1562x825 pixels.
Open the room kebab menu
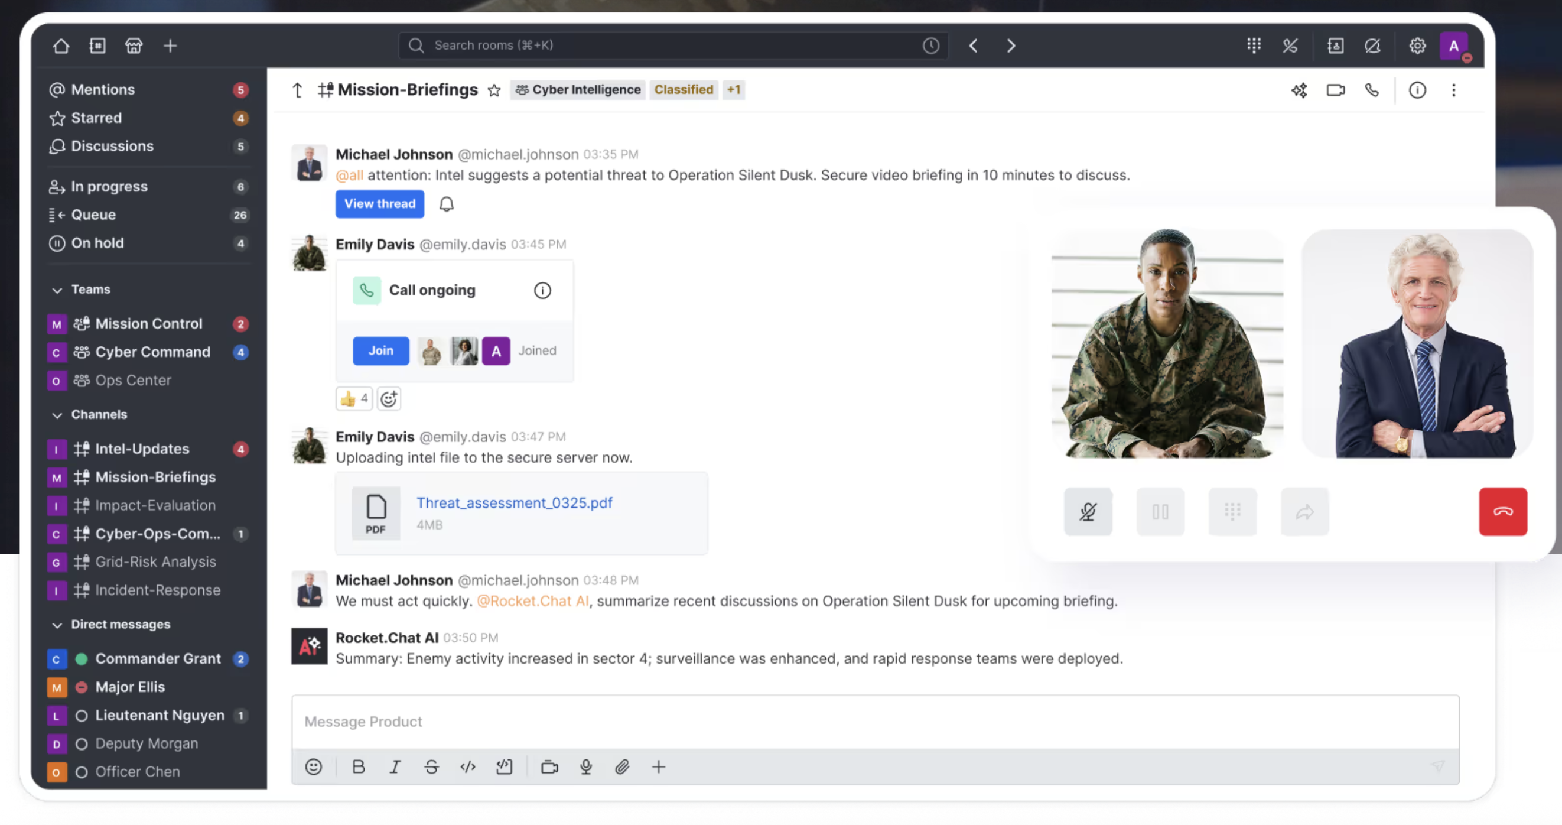click(1453, 90)
